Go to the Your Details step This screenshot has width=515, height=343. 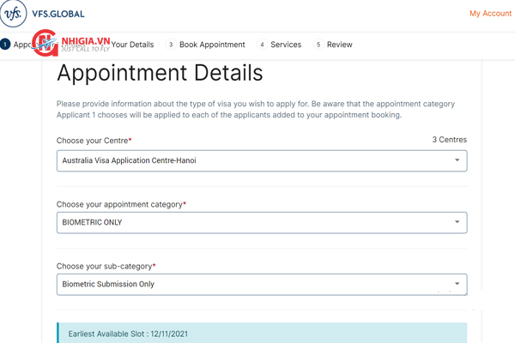132,45
